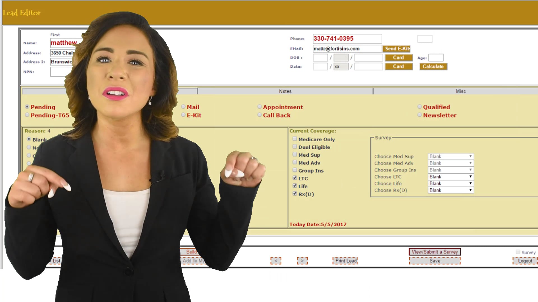This screenshot has width=538, height=302.
Task: Click the Card button beside DOB
Action: coord(398,58)
